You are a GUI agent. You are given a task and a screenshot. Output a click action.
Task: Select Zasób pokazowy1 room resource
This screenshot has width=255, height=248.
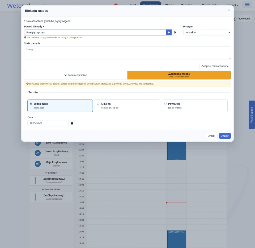coord(51,197)
